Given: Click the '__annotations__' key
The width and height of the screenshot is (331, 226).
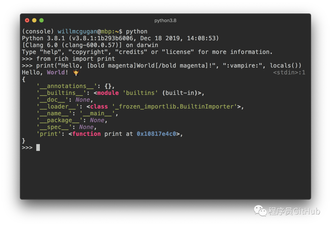Looking at the screenshot, I should pyautogui.click(x=67, y=86).
